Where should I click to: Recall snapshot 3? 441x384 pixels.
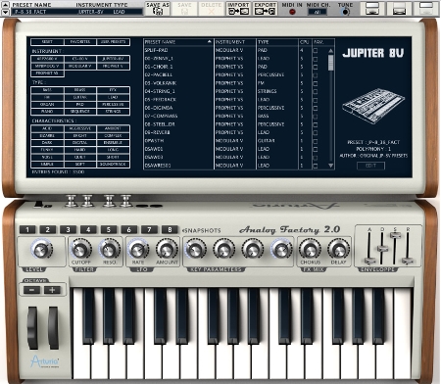(68, 229)
